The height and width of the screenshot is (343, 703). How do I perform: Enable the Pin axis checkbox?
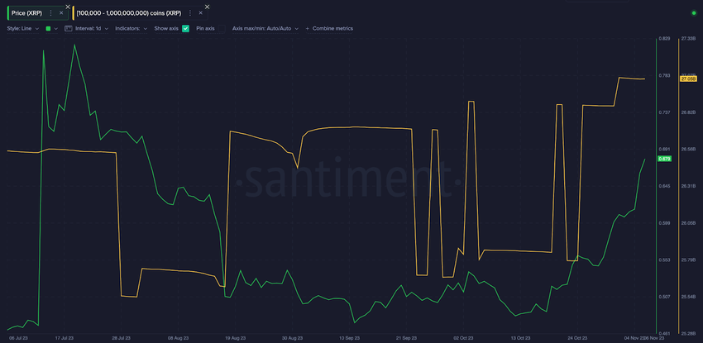222,28
